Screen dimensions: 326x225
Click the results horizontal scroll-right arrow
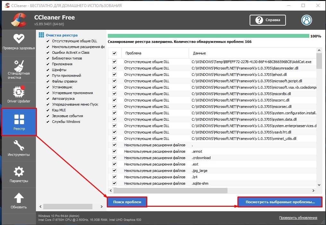pos(313,190)
